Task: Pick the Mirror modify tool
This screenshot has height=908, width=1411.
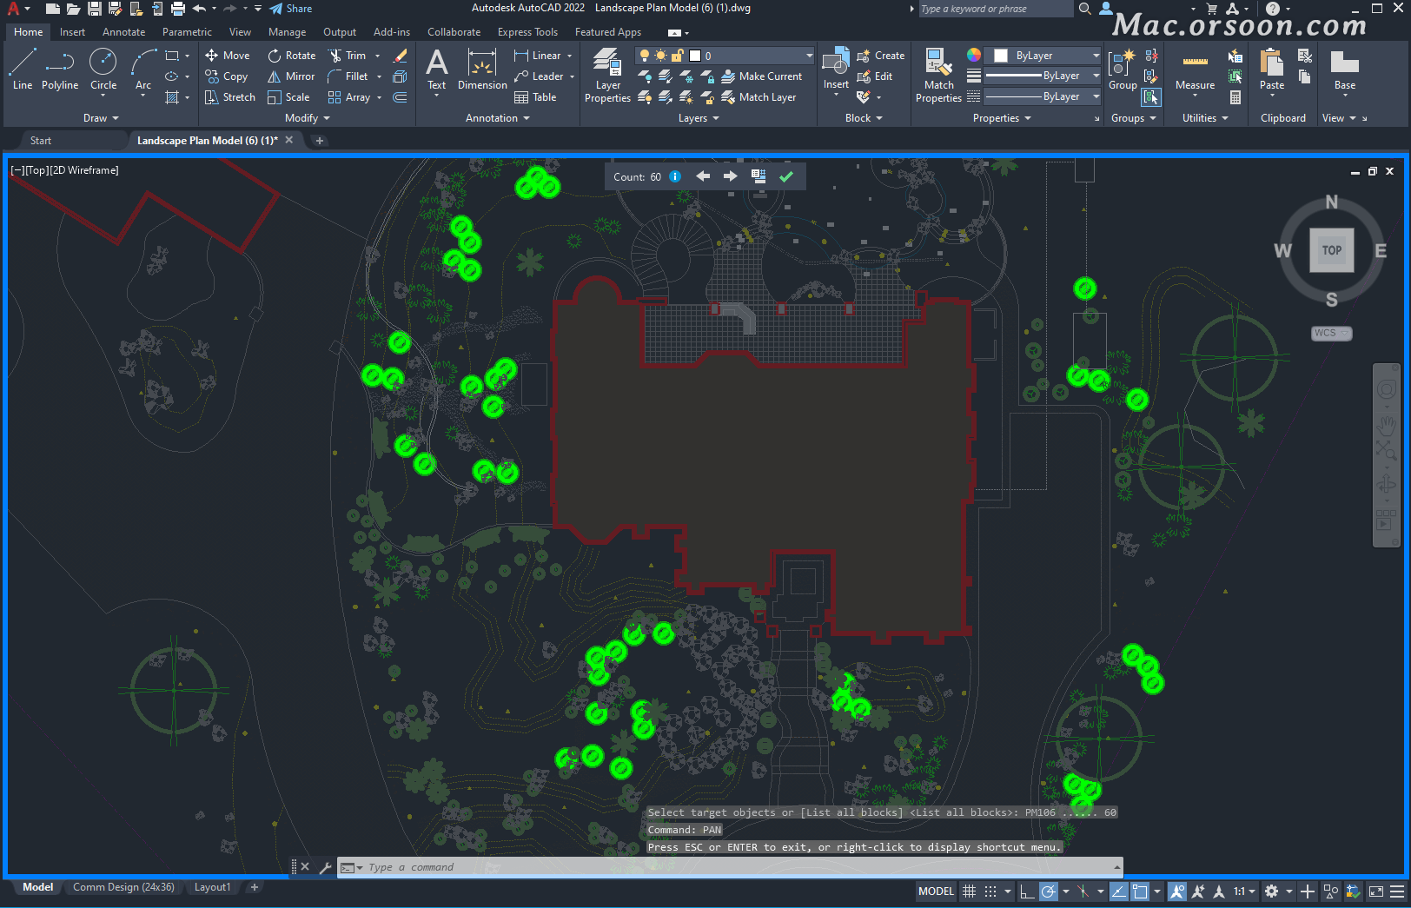Action: [x=291, y=76]
